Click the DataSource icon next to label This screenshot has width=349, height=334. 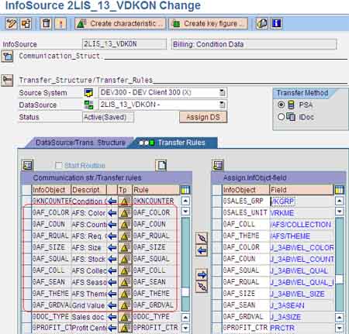[88, 105]
